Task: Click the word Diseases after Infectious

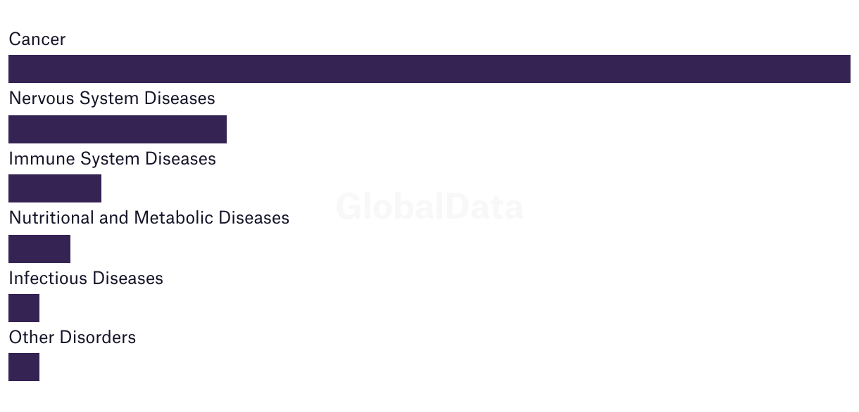Action: pyautogui.click(x=128, y=278)
